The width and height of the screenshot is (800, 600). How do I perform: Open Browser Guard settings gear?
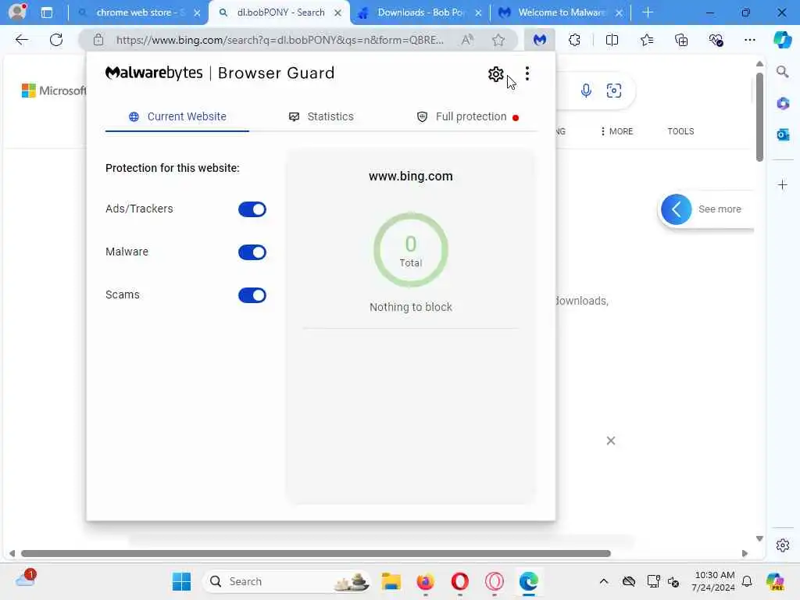pyautogui.click(x=495, y=74)
